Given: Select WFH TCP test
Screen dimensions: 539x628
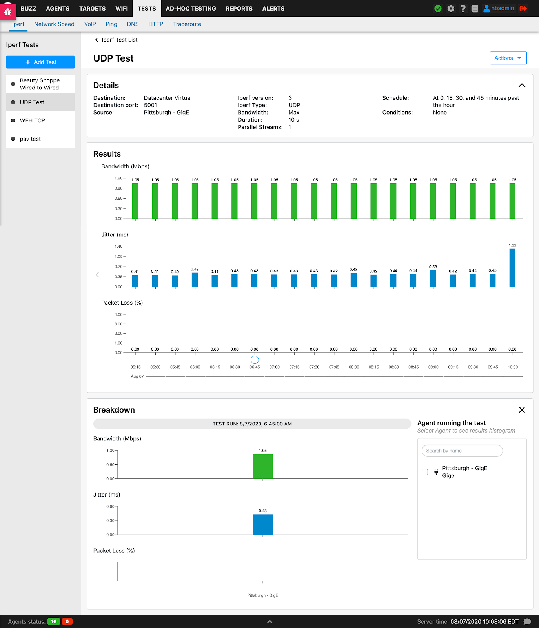Looking at the screenshot, I should [x=40, y=120].
